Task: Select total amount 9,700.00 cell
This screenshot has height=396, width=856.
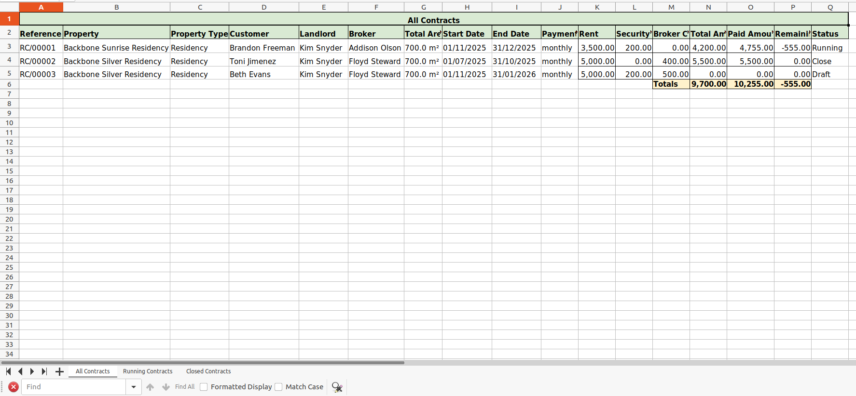Action: coord(708,84)
